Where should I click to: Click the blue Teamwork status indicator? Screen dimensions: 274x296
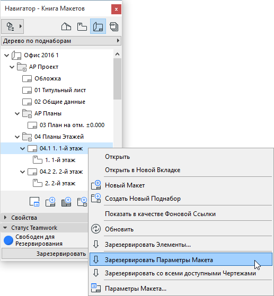8,240
